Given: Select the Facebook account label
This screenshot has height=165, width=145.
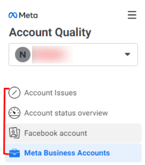Looking at the screenshot, I should click(x=56, y=133).
